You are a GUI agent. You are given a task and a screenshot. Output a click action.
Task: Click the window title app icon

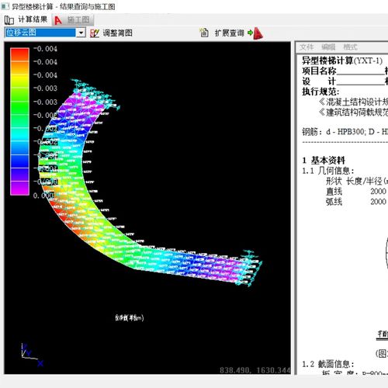pyautogui.click(x=5, y=6)
